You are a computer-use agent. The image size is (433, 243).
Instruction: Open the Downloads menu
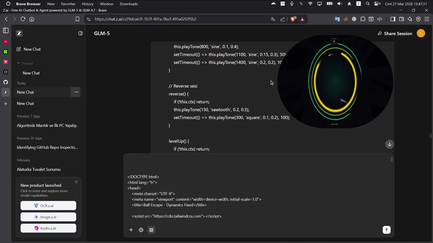129,4
